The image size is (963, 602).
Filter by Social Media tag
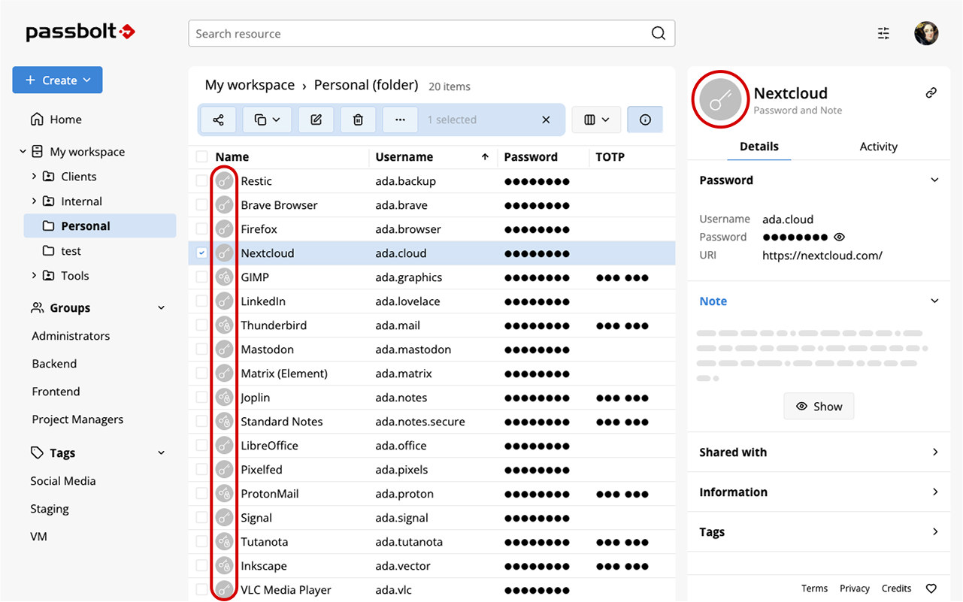click(63, 481)
